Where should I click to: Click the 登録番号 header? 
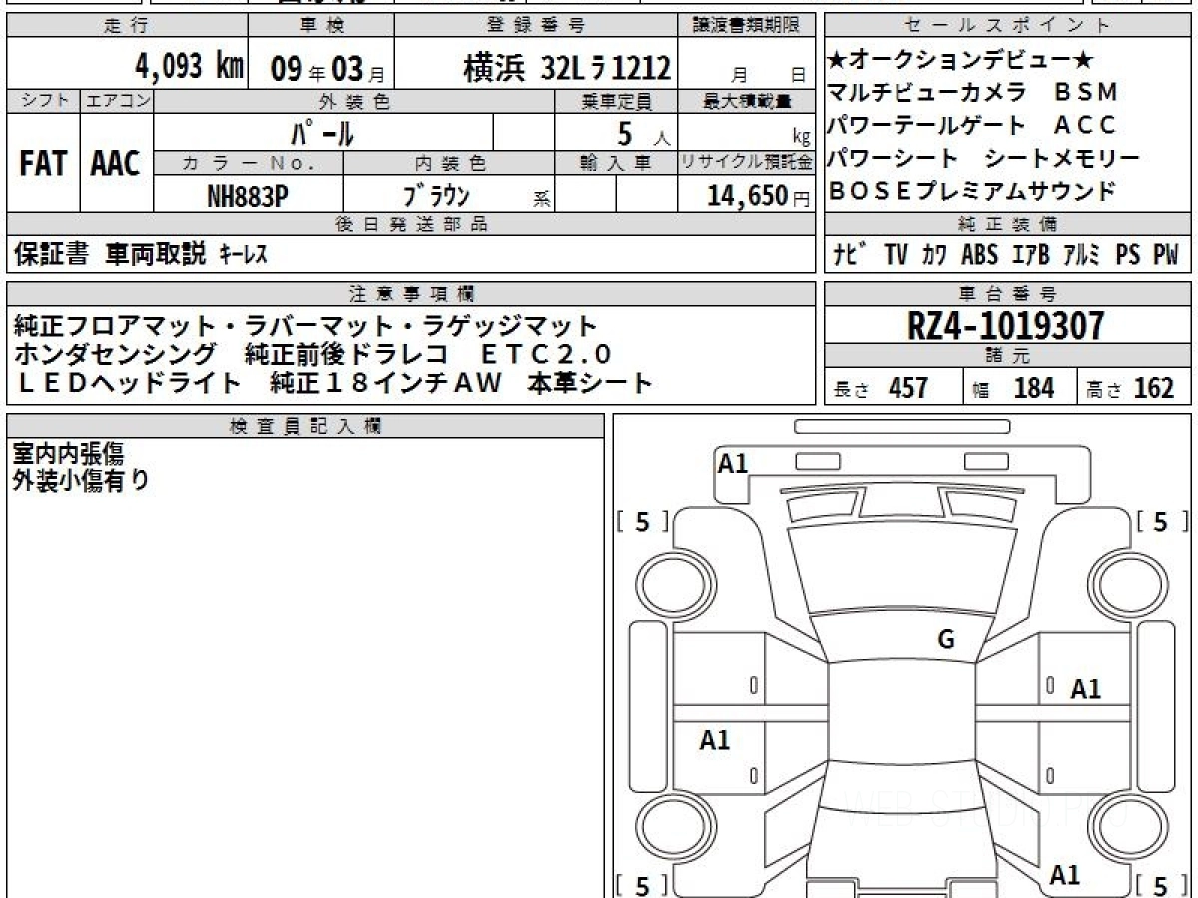(536, 26)
